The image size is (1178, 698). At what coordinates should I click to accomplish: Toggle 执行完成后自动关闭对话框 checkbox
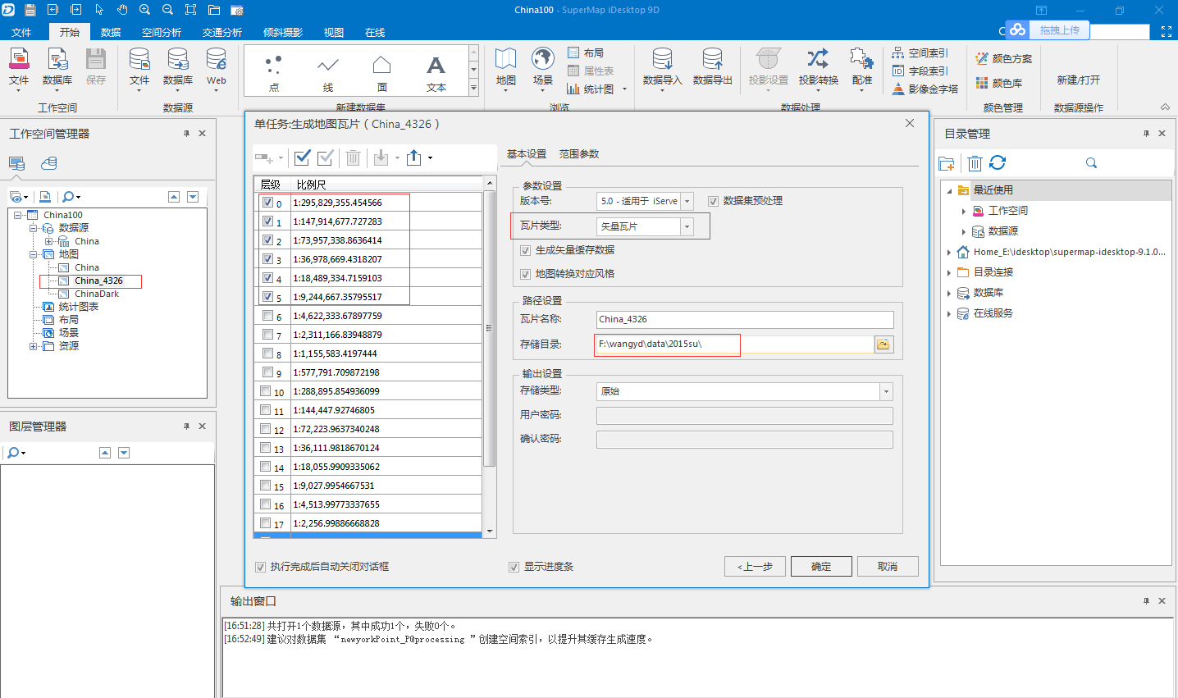[261, 567]
